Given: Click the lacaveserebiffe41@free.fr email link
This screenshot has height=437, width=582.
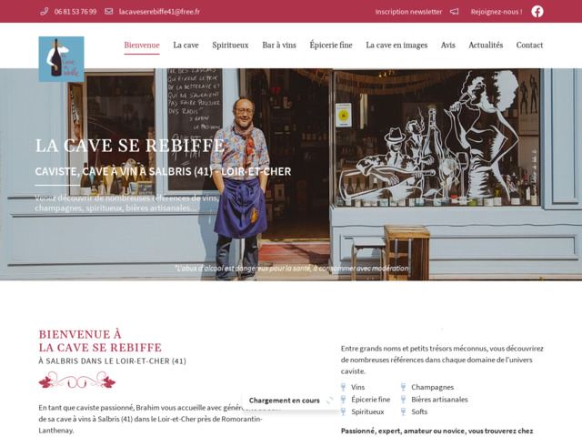Looking at the screenshot, I should click(x=159, y=12).
